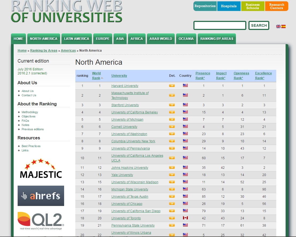Open details arrow icon for Columbia University New York

point(172,141)
